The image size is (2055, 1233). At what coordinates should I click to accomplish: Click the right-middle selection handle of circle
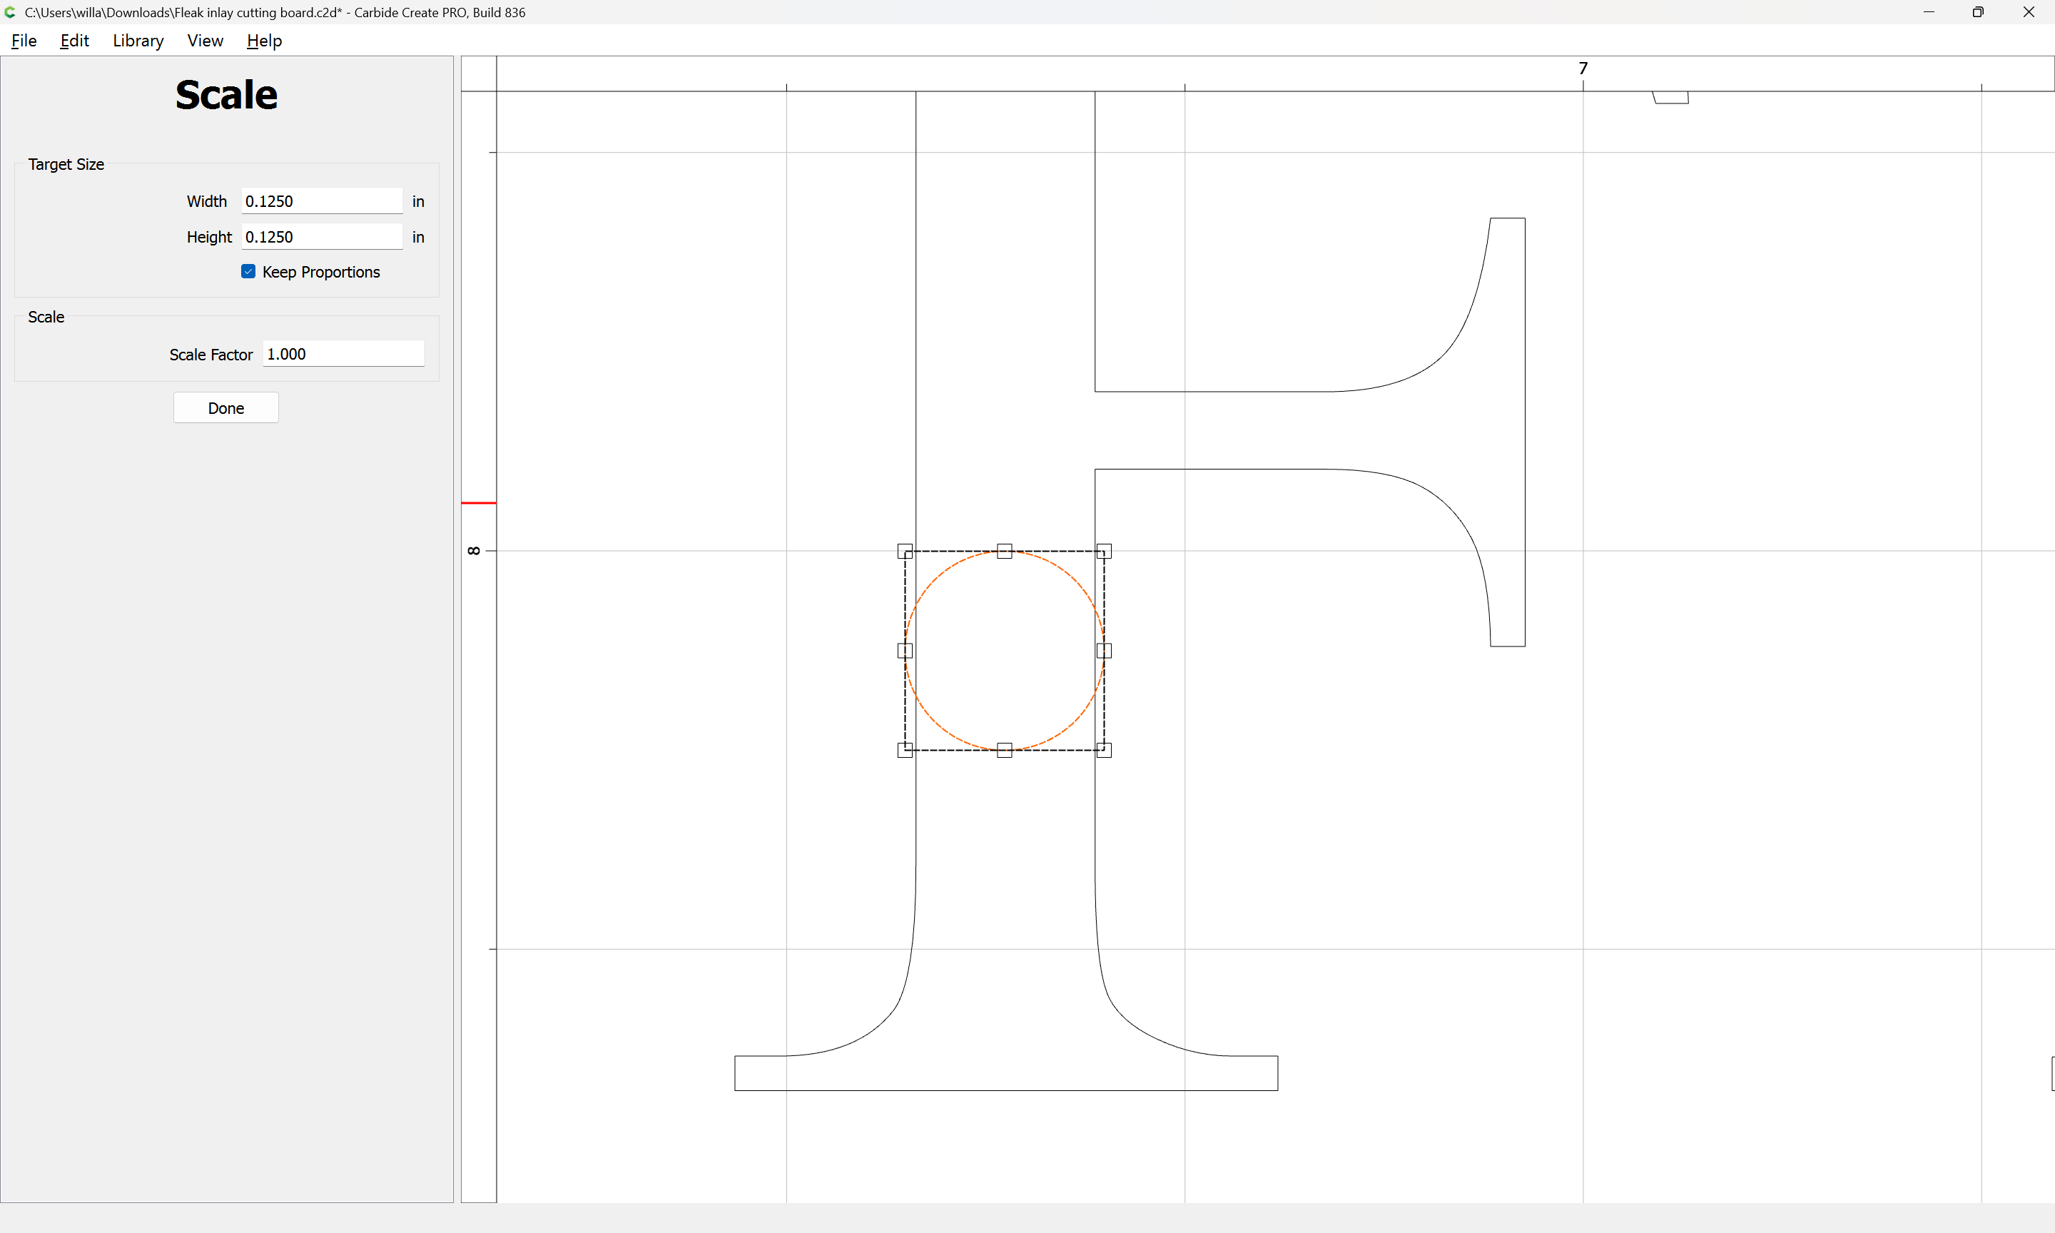[1104, 651]
